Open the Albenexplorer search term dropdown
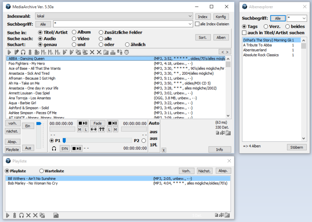This screenshot has height=222, width=312. point(304,18)
